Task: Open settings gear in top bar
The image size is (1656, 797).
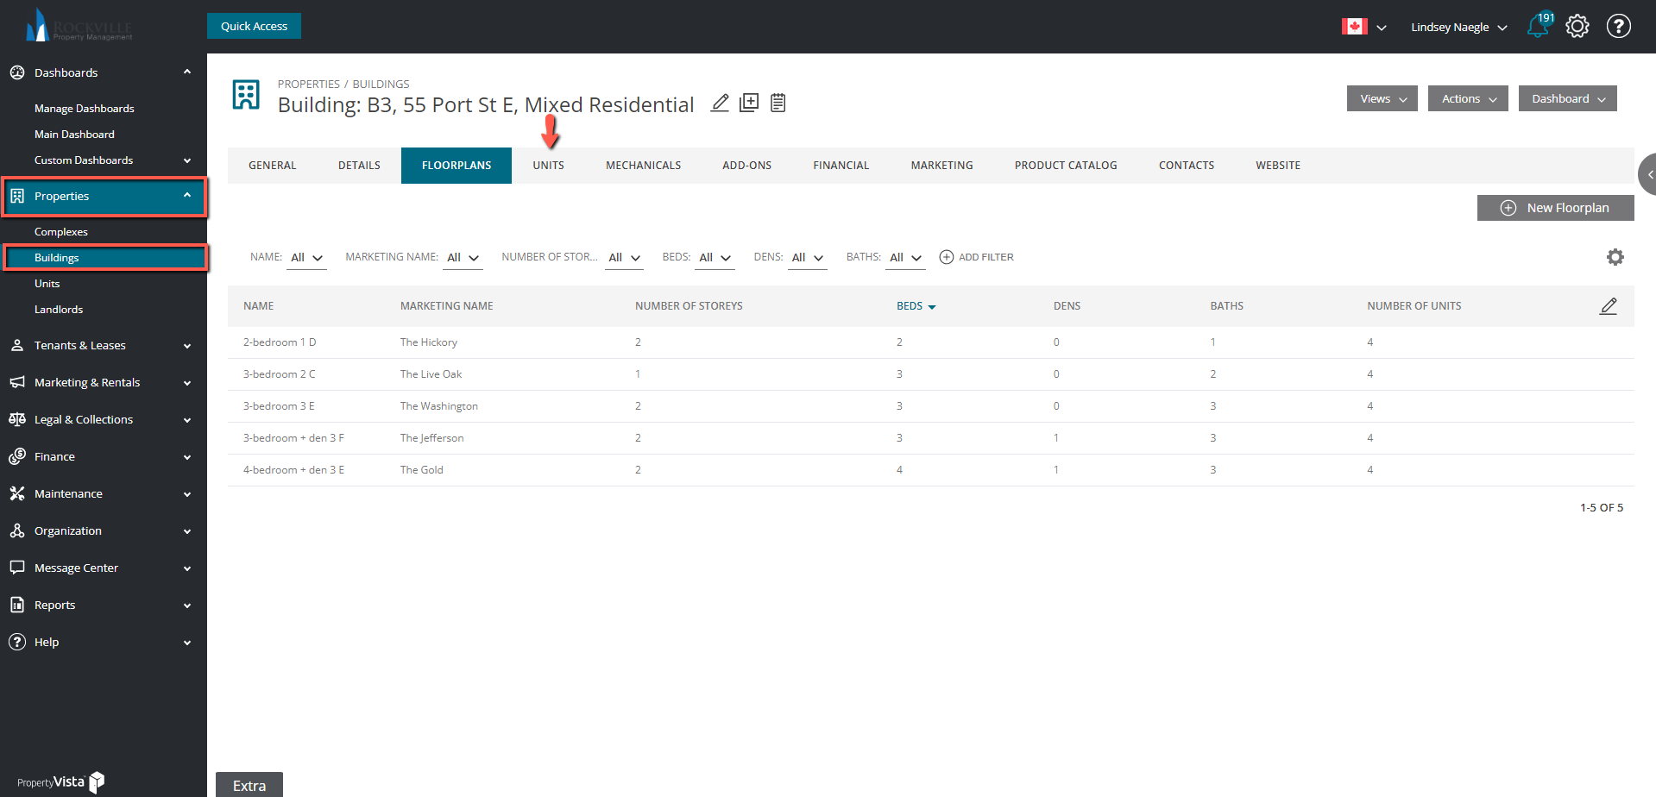Action: pyautogui.click(x=1577, y=27)
